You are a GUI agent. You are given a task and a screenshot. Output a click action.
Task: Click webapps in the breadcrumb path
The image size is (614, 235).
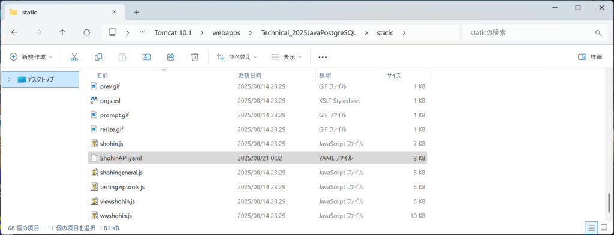[226, 32]
